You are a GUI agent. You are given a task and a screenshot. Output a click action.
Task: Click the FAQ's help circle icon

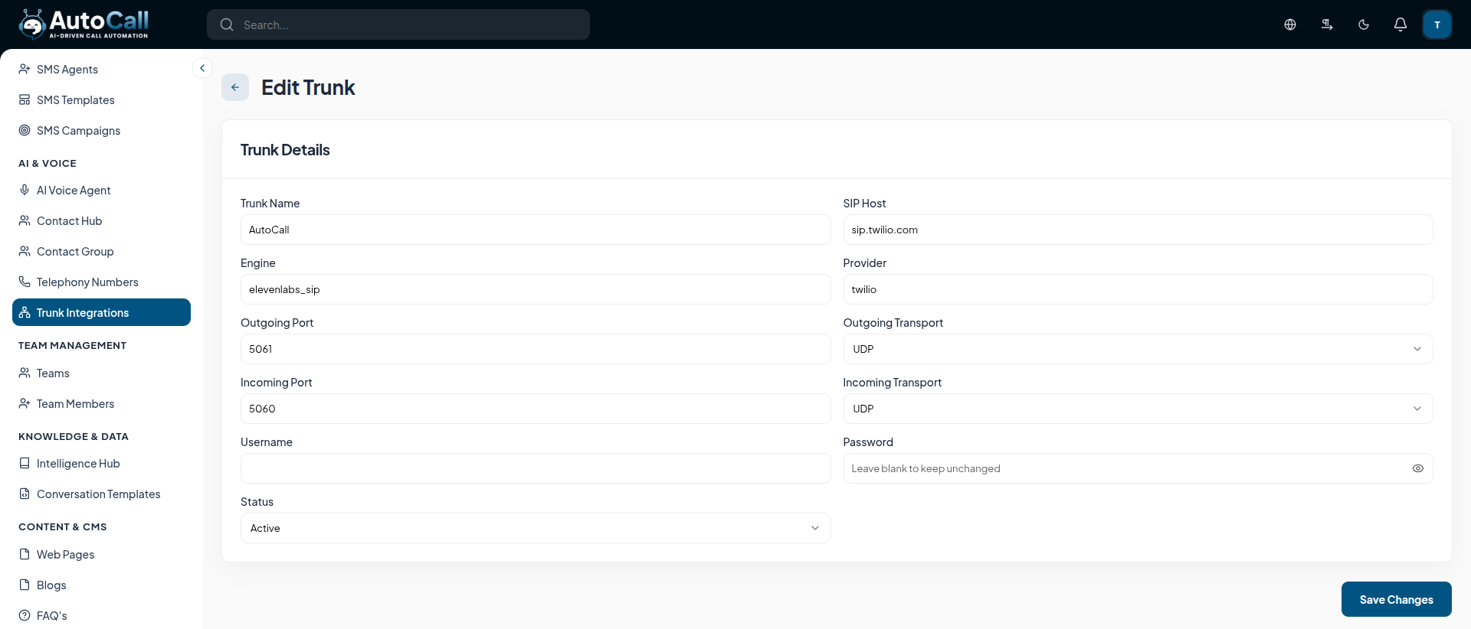25,615
